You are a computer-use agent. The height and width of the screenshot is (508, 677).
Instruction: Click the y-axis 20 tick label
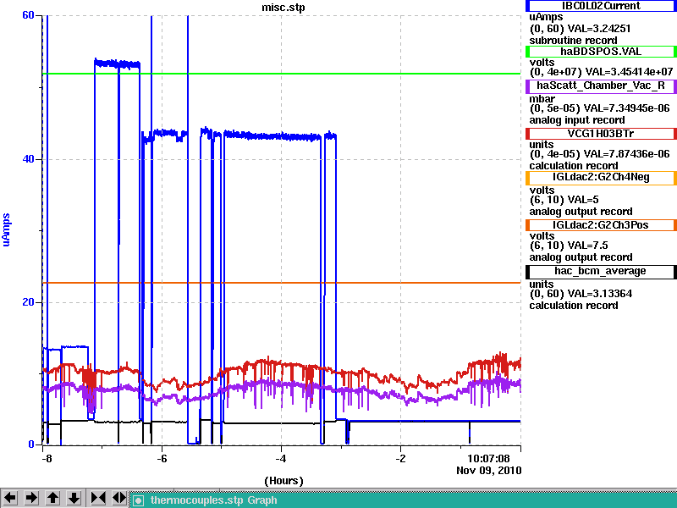coord(28,302)
